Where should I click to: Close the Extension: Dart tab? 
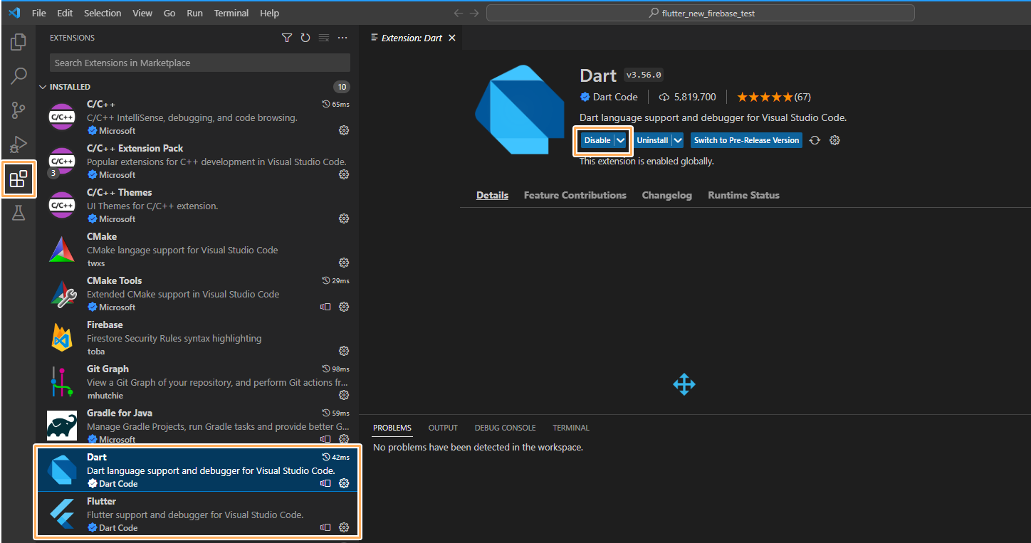(x=451, y=38)
